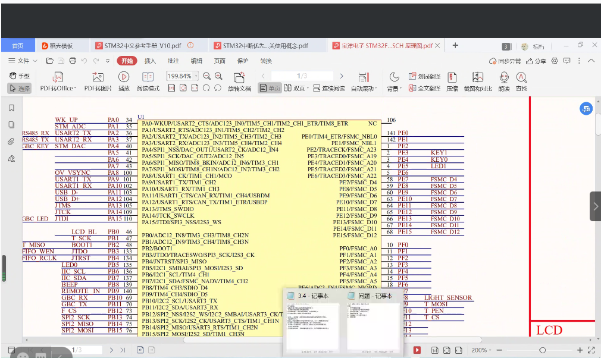The width and height of the screenshot is (601, 358).
Task: Toggle 连续阅读 continuous reading mode
Action: click(x=329, y=88)
